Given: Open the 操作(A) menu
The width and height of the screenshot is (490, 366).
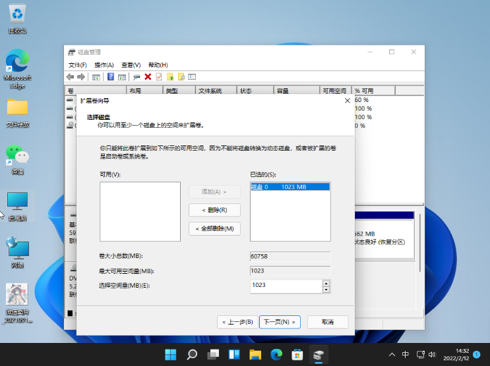Looking at the screenshot, I should (104, 65).
